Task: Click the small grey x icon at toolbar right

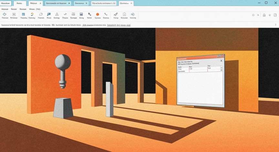Action: (x=258, y=15)
